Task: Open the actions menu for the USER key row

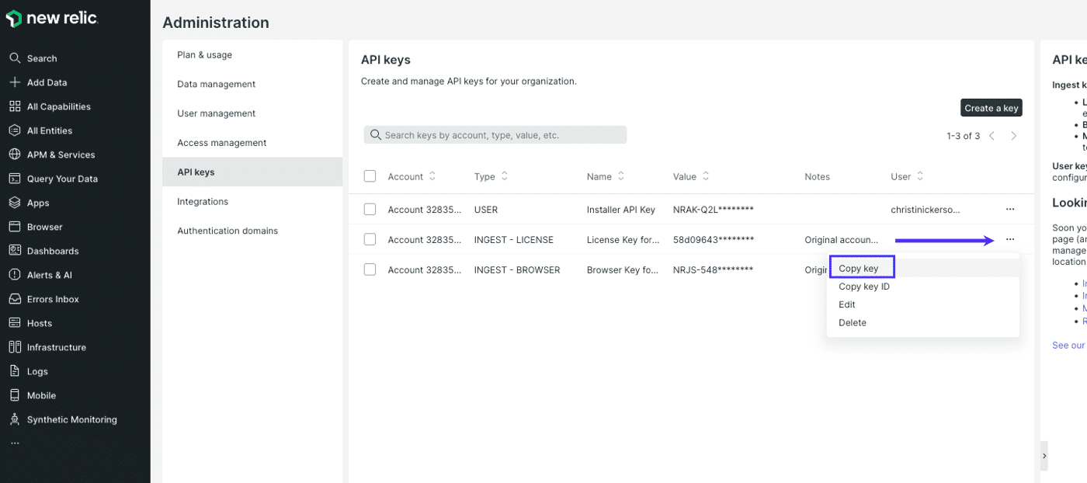Action: pyautogui.click(x=1009, y=209)
